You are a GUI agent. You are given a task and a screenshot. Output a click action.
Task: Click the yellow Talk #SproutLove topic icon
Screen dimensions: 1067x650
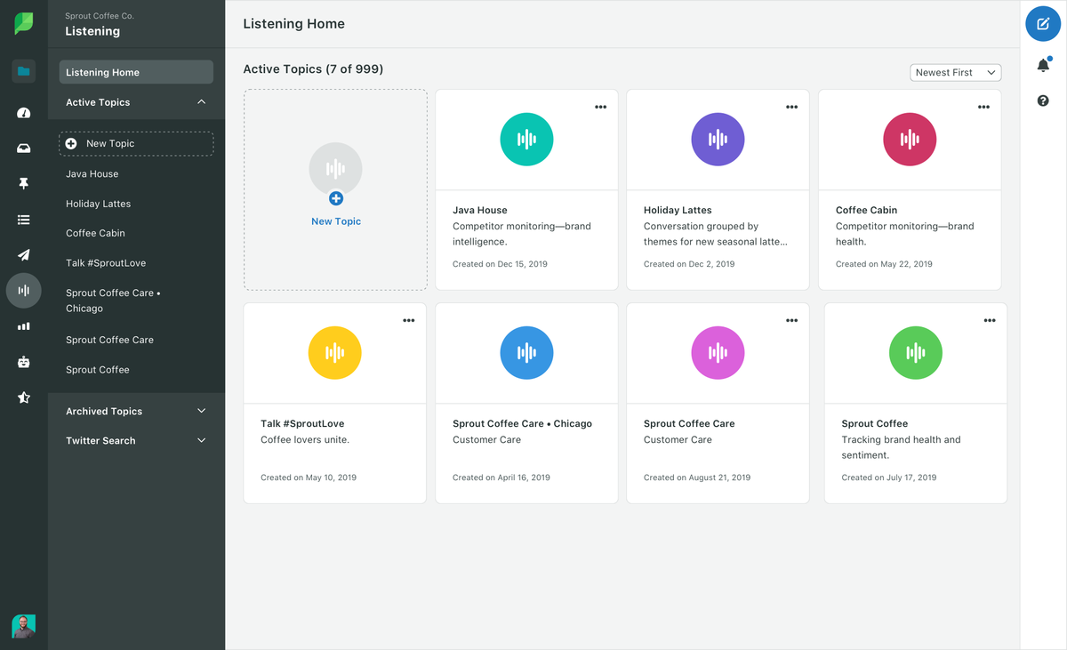click(x=334, y=353)
